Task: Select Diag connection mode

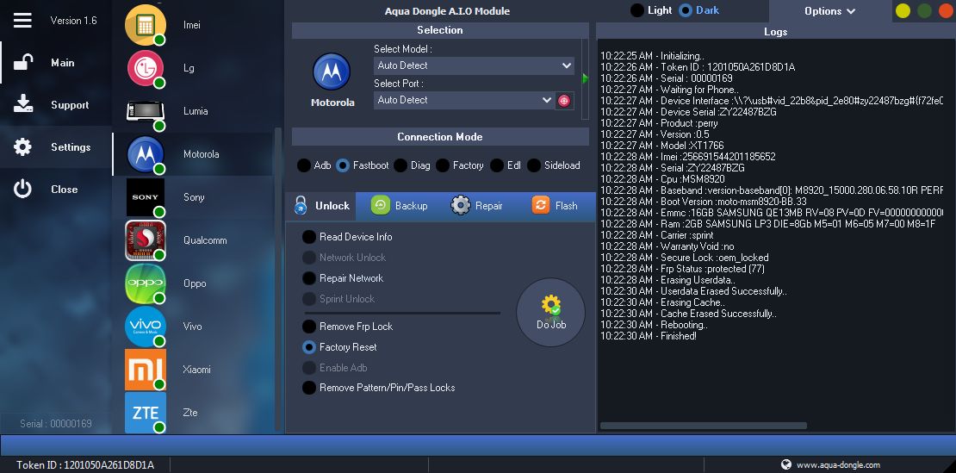Action: (x=400, y=165)
